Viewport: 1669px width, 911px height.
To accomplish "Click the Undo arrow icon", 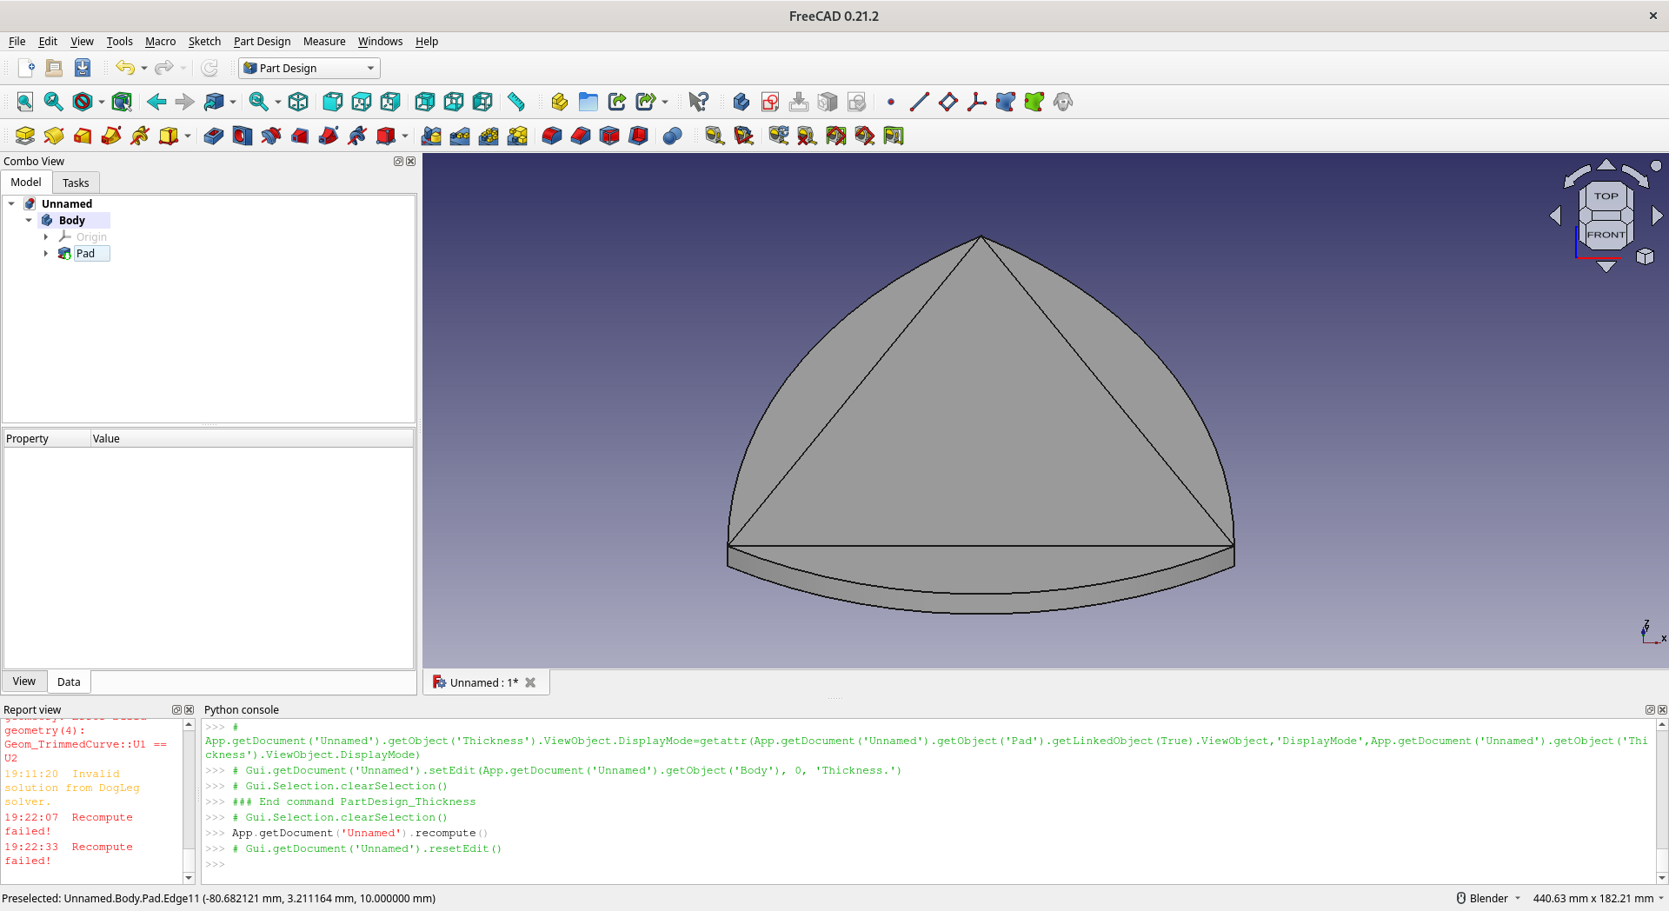I will pyautogui.click(x=125, y=68).
